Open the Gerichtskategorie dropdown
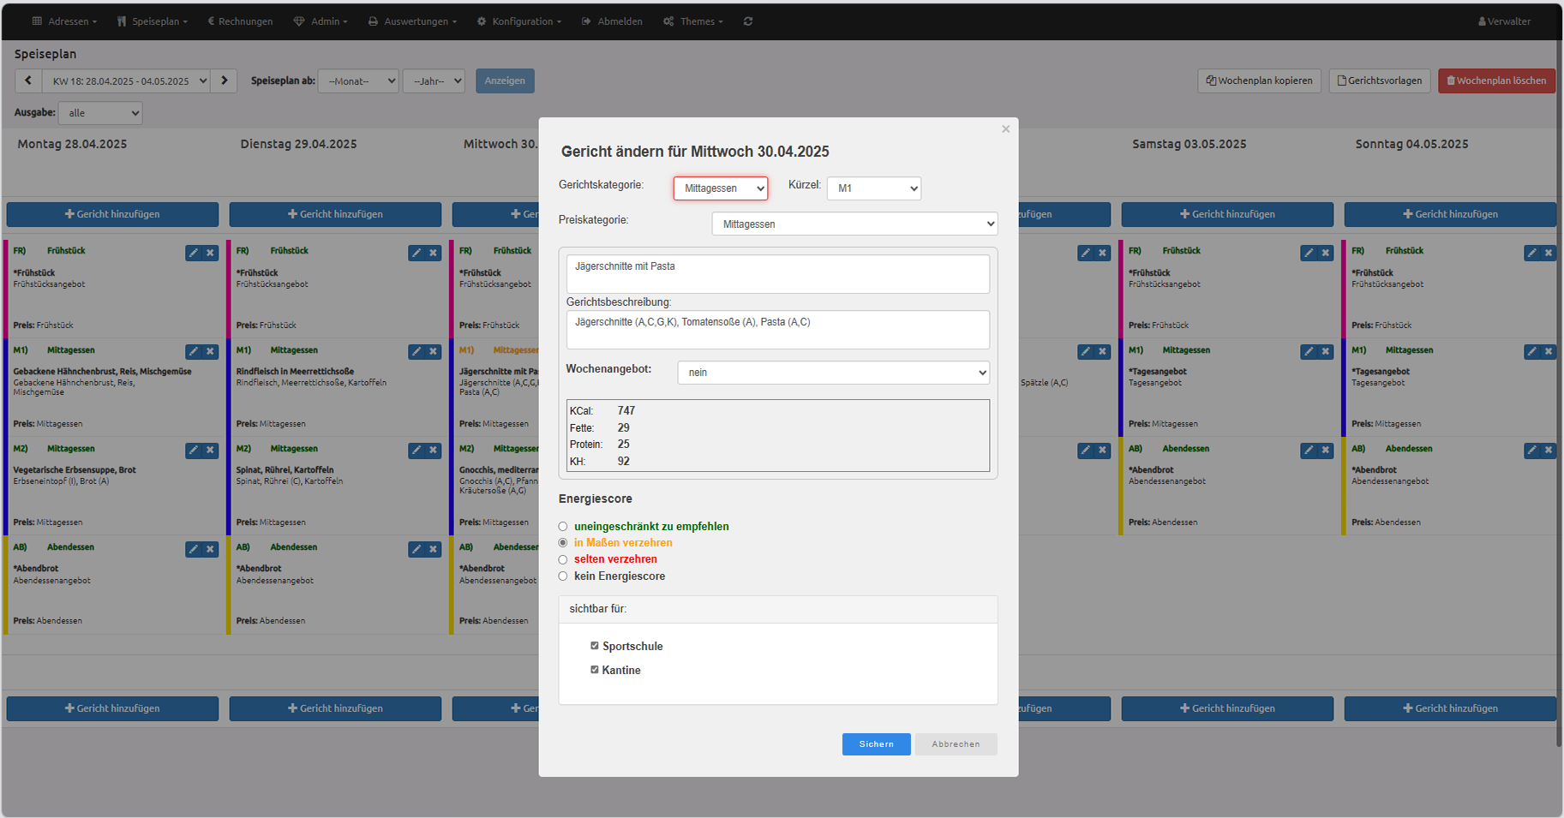1564x818 pixels. pyautogui.click(x=720, y=188)
